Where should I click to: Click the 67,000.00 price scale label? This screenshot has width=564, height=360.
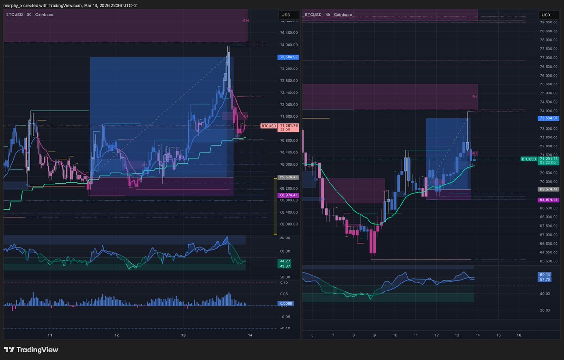pos(548,235)
